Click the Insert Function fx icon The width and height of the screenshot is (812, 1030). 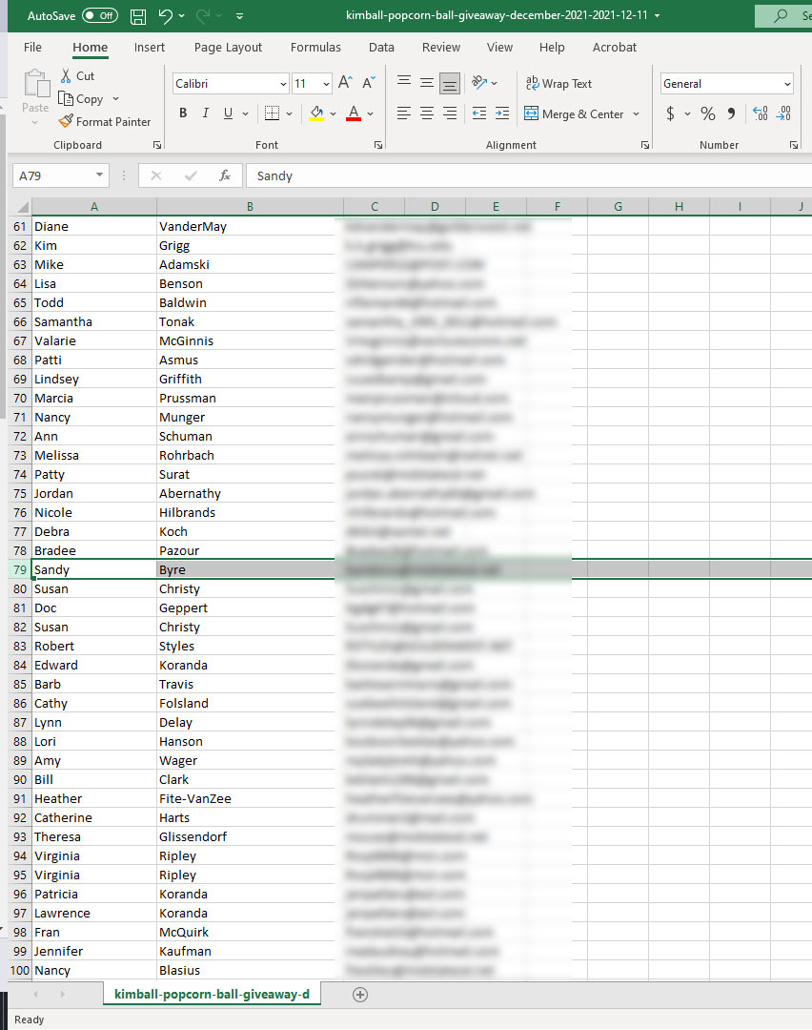point(225,175)
